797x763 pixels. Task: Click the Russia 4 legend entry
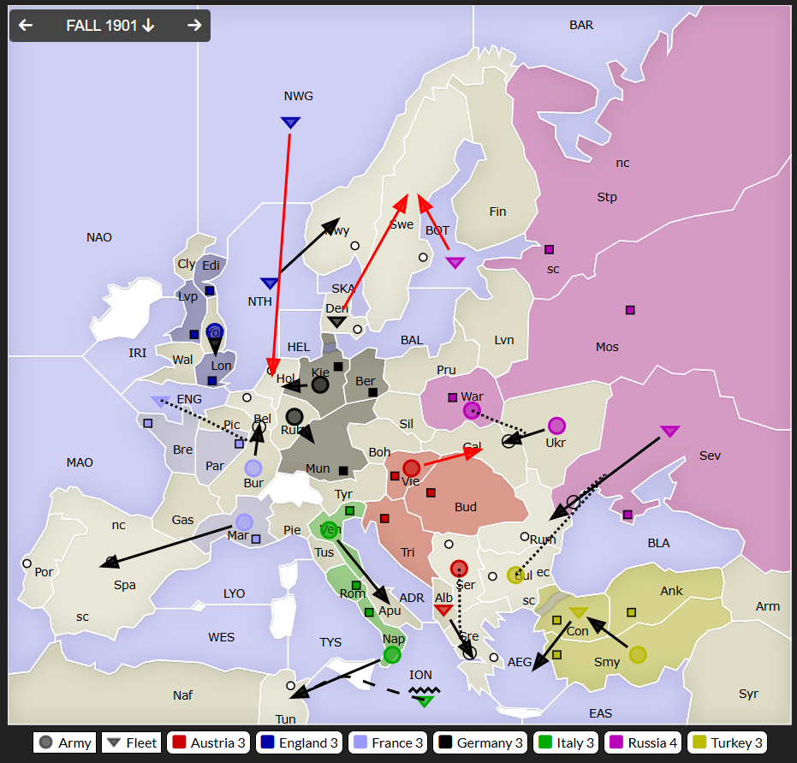[x=643, y=742]
